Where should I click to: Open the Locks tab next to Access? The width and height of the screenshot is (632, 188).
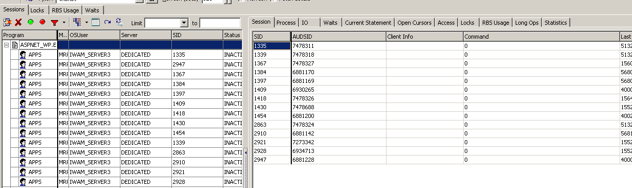pyautogui.click(x=467, y=23)
